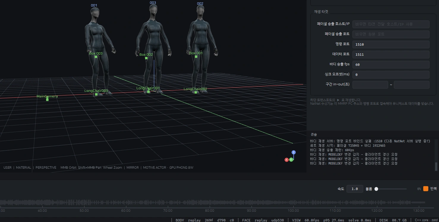The width and height of the screenshot is (439, 222).
Task: Select actor label 002 above the figure
Action: (x=200, y=4)
